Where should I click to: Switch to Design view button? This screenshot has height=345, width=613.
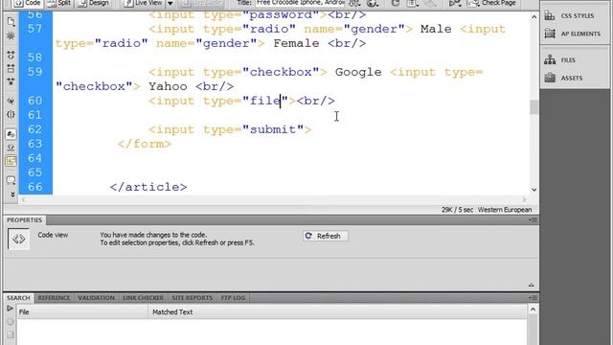tap(94, 3)
